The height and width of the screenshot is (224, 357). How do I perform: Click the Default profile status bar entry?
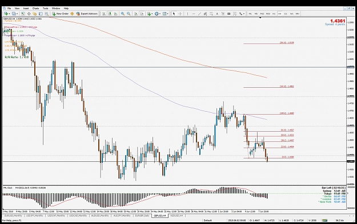click(x=208, y=221)
